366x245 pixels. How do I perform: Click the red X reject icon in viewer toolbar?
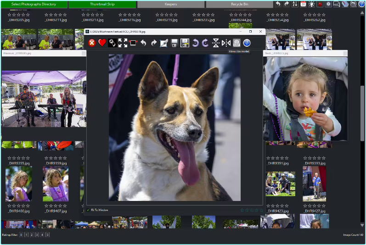92,43
